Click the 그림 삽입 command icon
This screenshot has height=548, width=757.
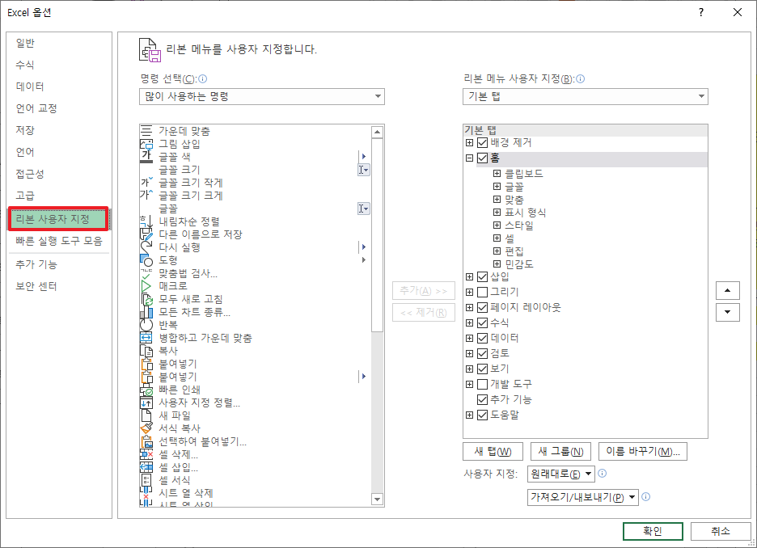146,144
